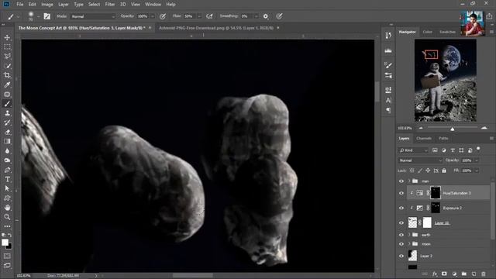Switch to Asteroid PNG document tab

tap(216, 28)
